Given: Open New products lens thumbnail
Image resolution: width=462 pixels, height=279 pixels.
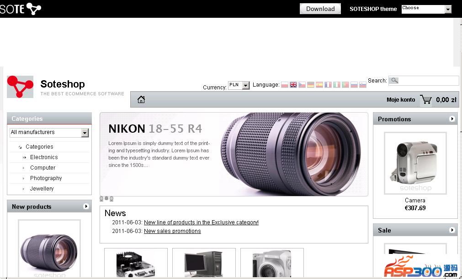Looking at the screenshot, I should [x=49, y=248].
